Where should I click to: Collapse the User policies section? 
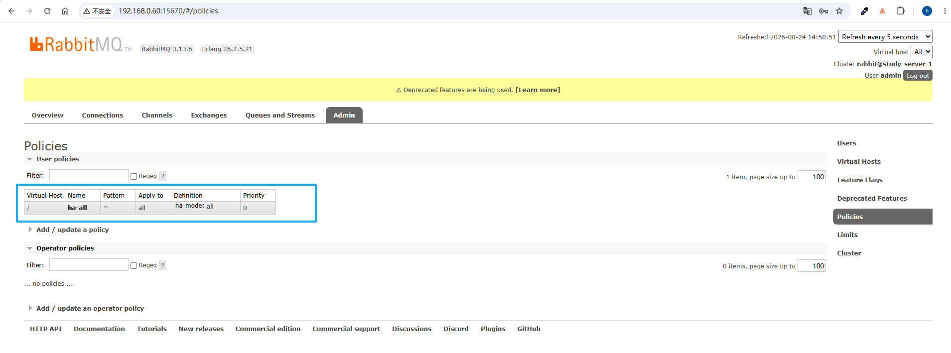coord(57,159)
